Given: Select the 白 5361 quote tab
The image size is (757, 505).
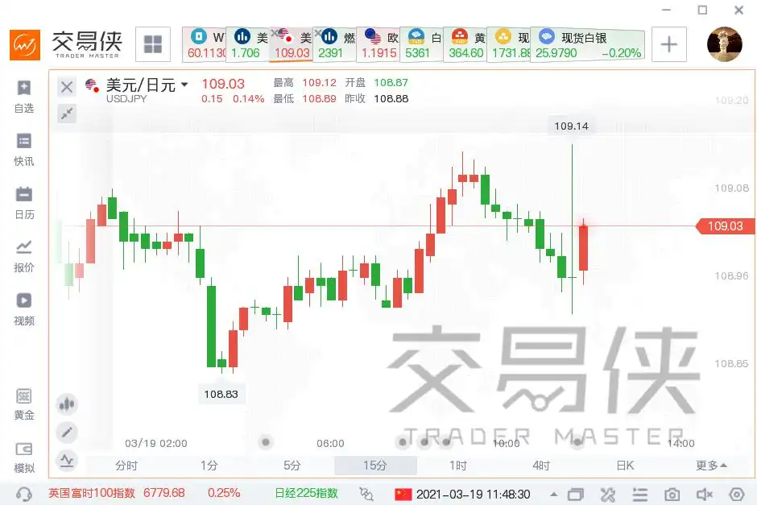Looking at the screenshot, I should 423,44.
